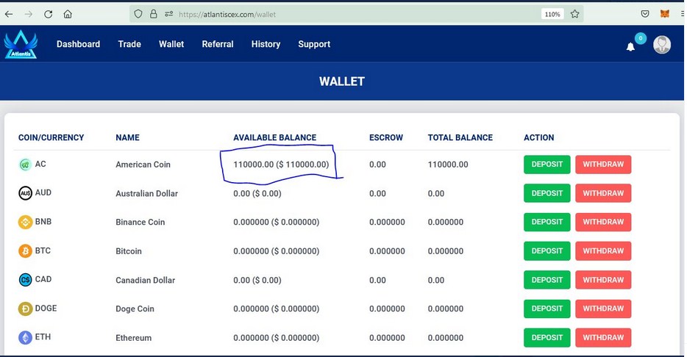Open the Support menu item
This screenshot has height=357, width=687.
pyautogui.click(x=314, y=44)
